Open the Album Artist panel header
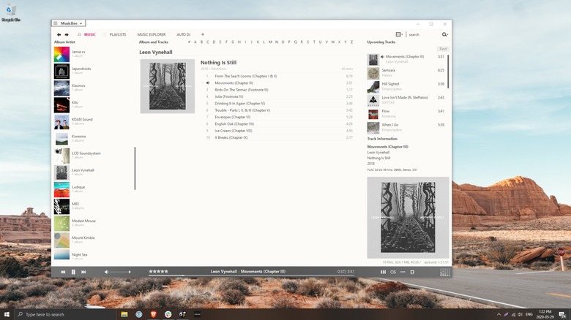This screenshot has width=571, height=320. [x=64, y=42]
